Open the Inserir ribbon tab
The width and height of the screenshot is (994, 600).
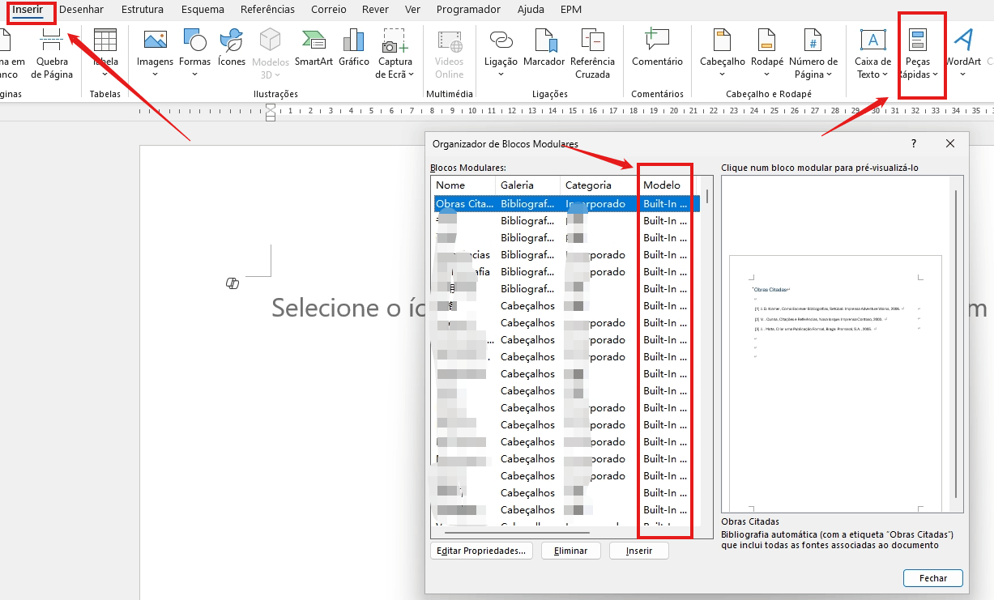pyautogui.click(x=28, y=10)
